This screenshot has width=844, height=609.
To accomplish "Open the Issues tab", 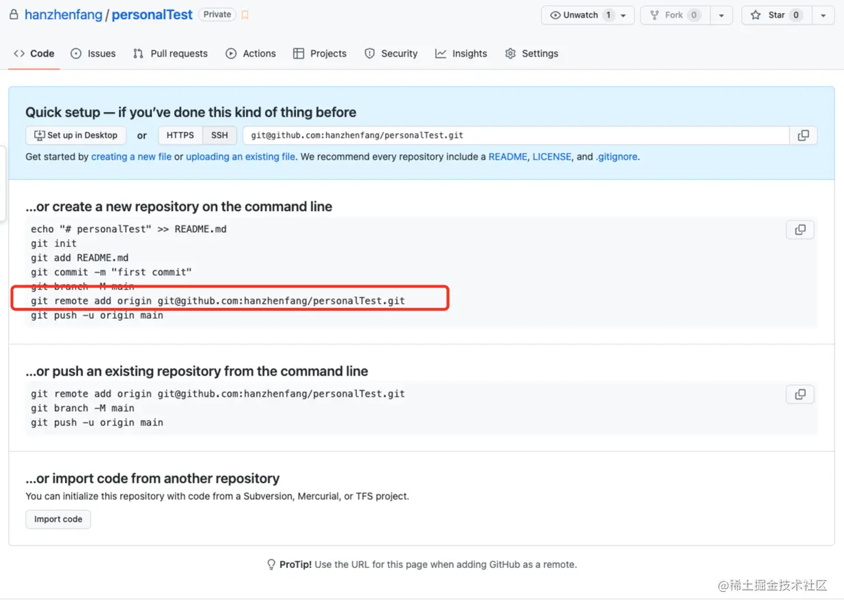I will (x=94, y=53).
